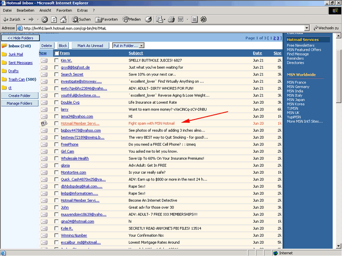Select checkbox for Wholesale Health email
Viewport: 342px width, 256px height.
(x=56, y=158)
